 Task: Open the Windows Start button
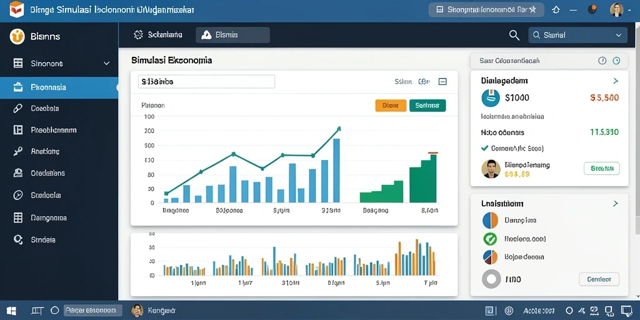(x=11, y=311)
